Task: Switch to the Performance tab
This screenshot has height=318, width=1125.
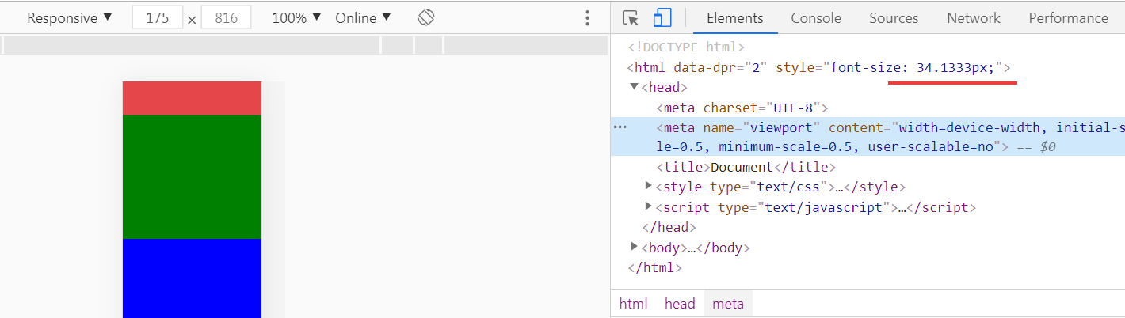Action: (x=1069, y=17)
